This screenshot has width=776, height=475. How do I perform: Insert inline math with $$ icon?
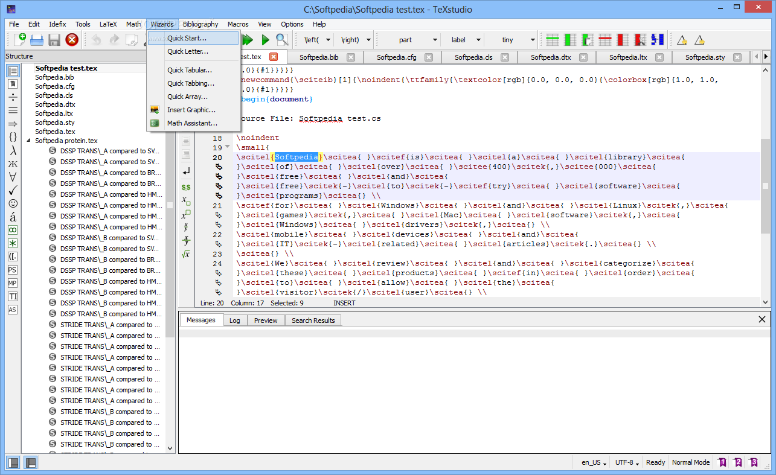point(186,187)
